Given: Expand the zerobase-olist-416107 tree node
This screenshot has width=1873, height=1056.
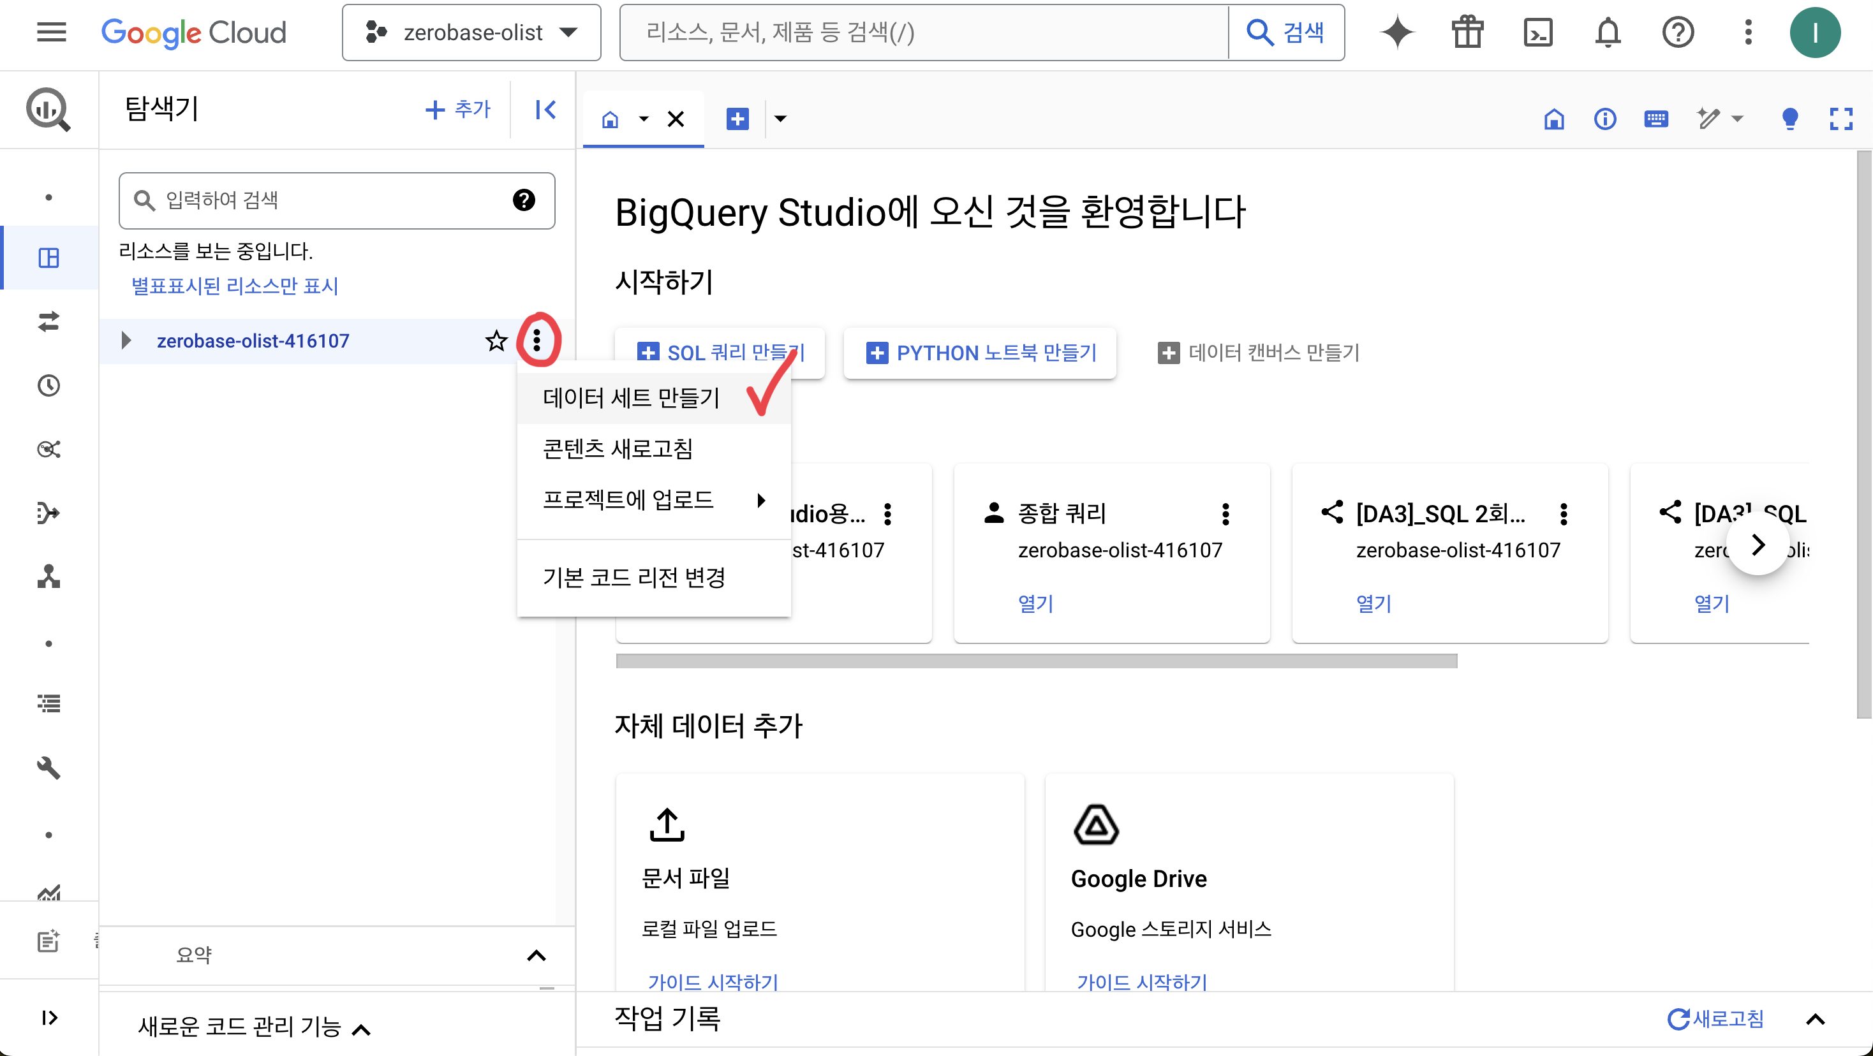Looking at the screenshot, I should tap(126, 341).
